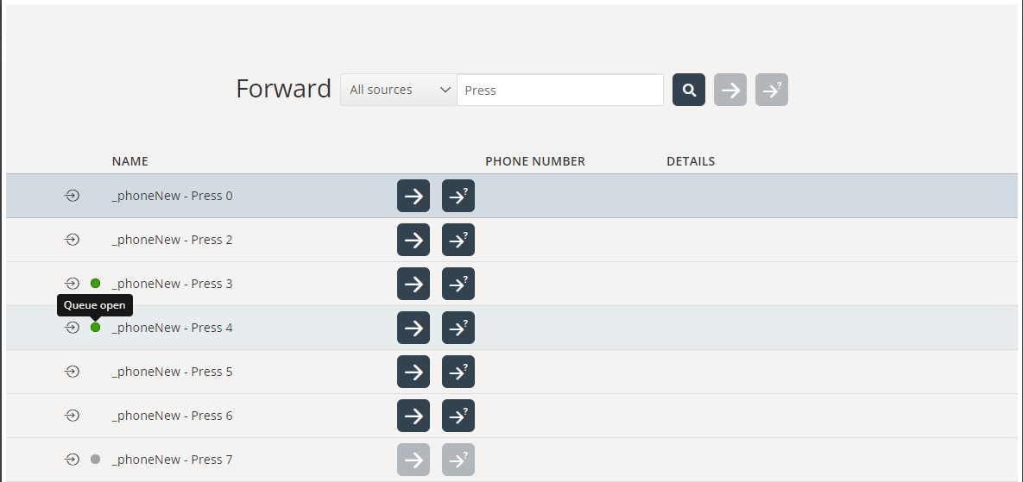The image size is (1023, 482).
Task: Forward call to _phoneNew - Press 6
Action: tap(414, 416)
